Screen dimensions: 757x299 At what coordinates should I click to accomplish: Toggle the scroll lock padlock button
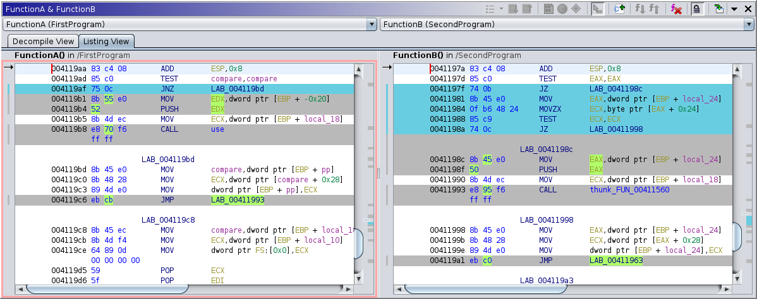(697, 9)
